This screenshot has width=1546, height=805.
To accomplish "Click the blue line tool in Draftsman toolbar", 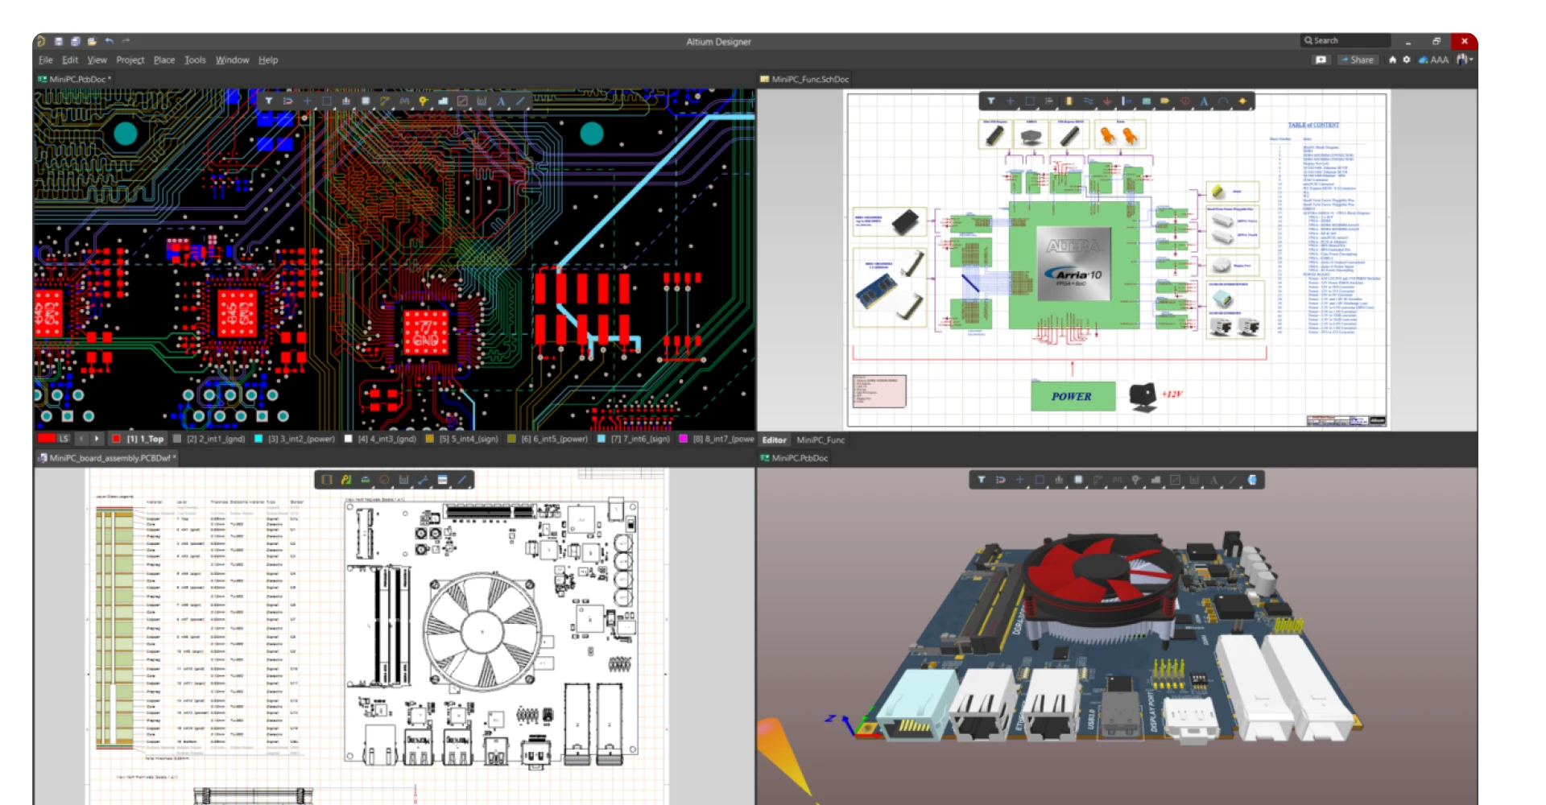I will (x=461, y=480).
